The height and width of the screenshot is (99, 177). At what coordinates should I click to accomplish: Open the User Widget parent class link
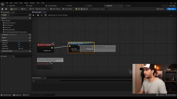click(x=172, y=6)
